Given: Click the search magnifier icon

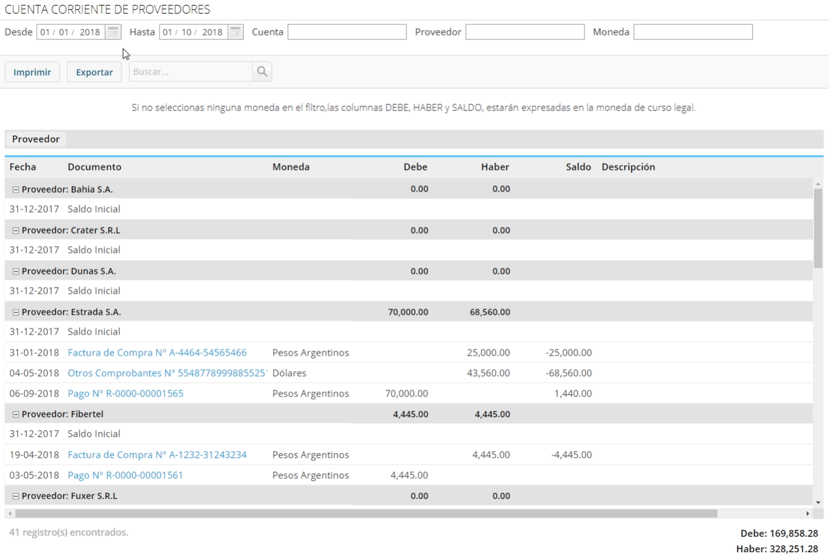Looking at the screenshot, I should tap(262, 72).
